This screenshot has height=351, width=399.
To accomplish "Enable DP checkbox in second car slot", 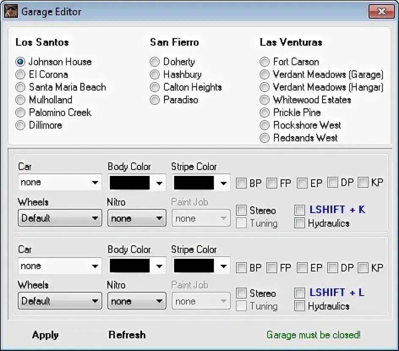I will [x=333, y=268].
